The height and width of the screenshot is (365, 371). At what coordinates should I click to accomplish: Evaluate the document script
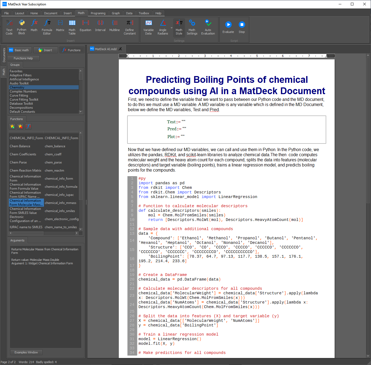pyautogui.click(x=228, y=27)
